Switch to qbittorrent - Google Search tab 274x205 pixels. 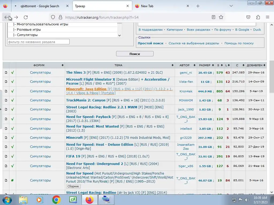pos(40,6)
